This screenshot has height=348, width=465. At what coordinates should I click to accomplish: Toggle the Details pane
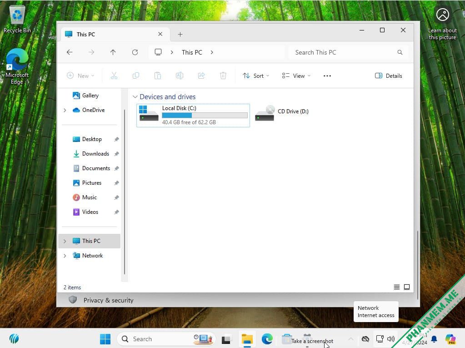pyautogui.click(x=389, y=76)
